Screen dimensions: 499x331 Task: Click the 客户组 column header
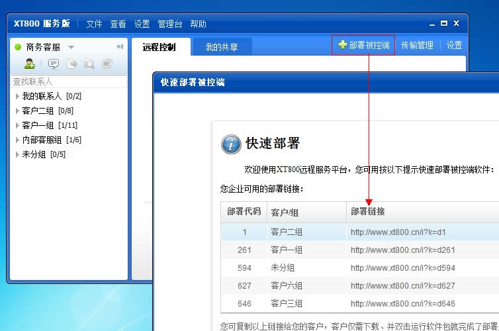[x=307, y=212]
